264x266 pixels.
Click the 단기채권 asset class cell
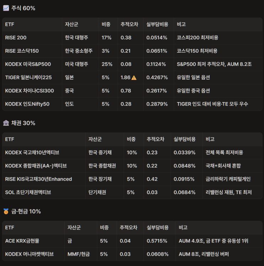(97, 192)
